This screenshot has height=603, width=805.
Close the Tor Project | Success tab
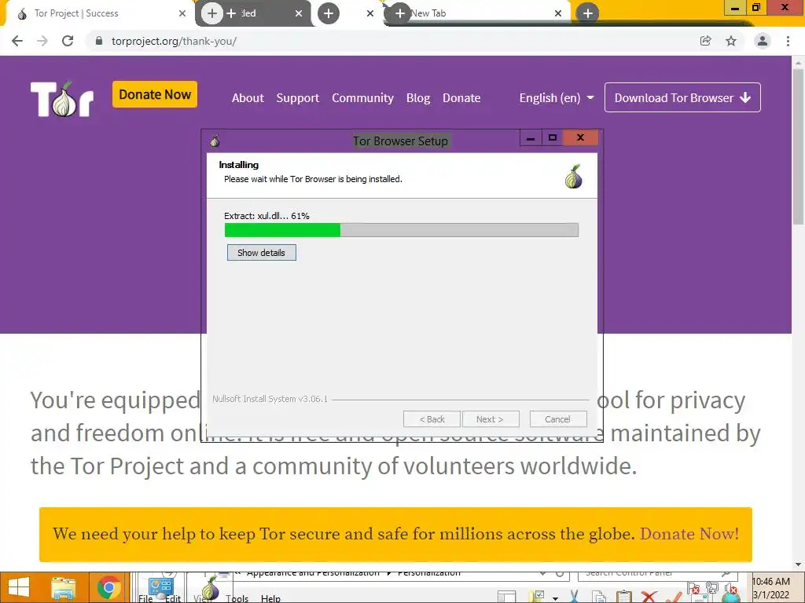(x=182, y=13)
